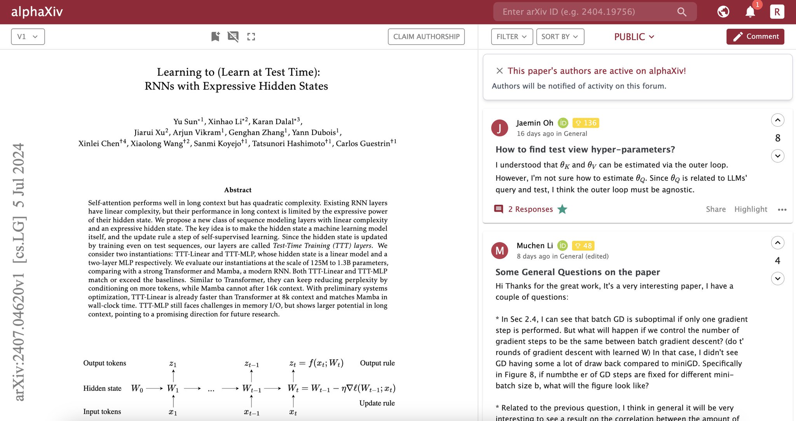Viewport: 796px width, 421px height.
Task: Downvote Jaemin Oh's comment
Action: coord(777,156)
